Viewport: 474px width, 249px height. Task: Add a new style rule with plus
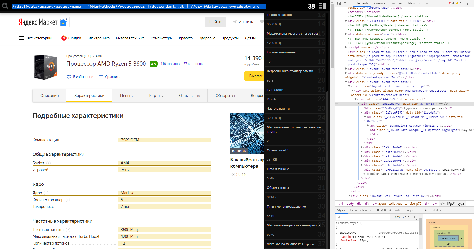pyautogui.click(x=414, y=217)
